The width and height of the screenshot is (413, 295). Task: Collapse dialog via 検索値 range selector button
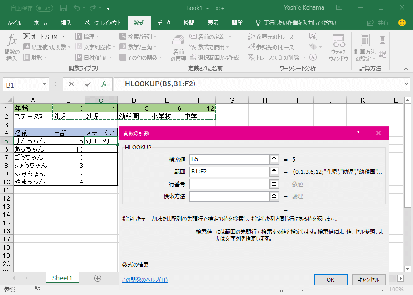click(x=274, y=159)
